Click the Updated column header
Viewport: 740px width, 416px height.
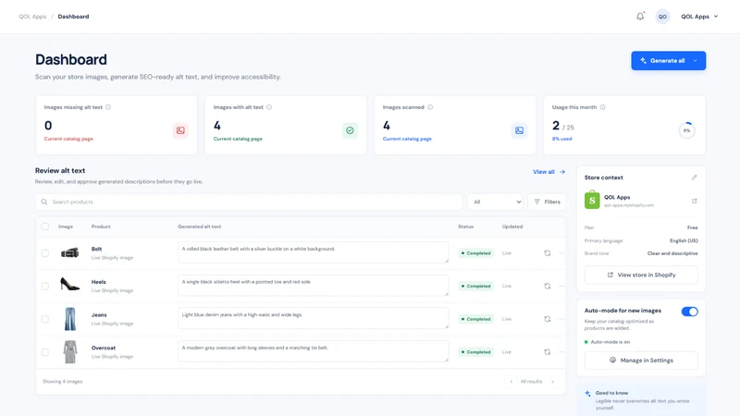512,226
